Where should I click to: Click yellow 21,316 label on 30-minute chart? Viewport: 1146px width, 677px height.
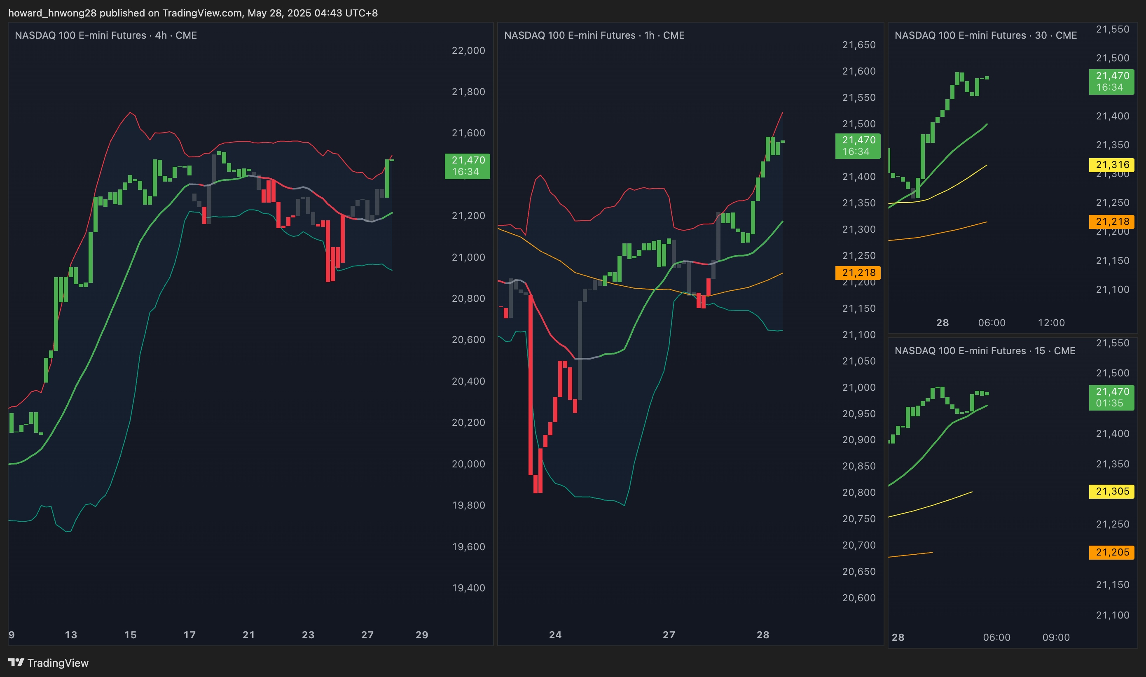click(1111, 165)
